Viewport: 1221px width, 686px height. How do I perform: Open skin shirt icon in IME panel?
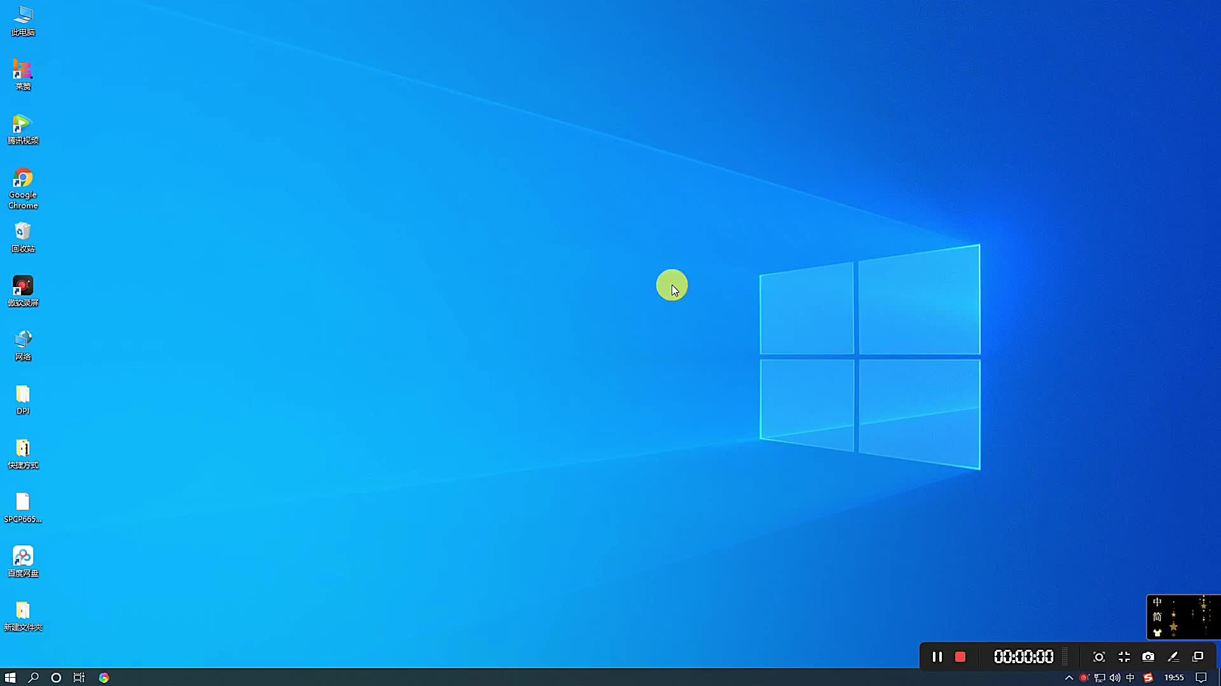point(1157,633)
